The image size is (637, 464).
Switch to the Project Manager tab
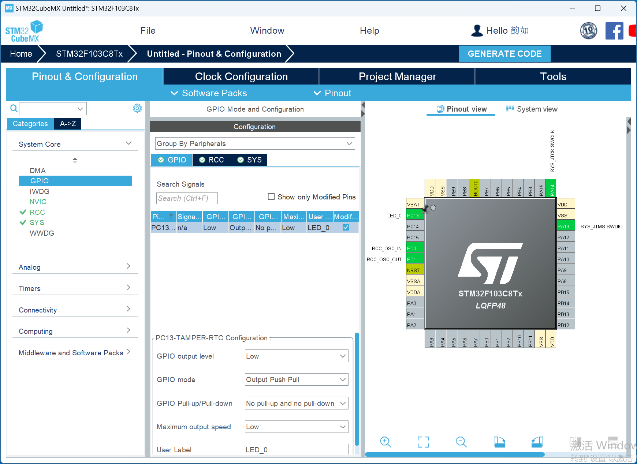(397, 76)
